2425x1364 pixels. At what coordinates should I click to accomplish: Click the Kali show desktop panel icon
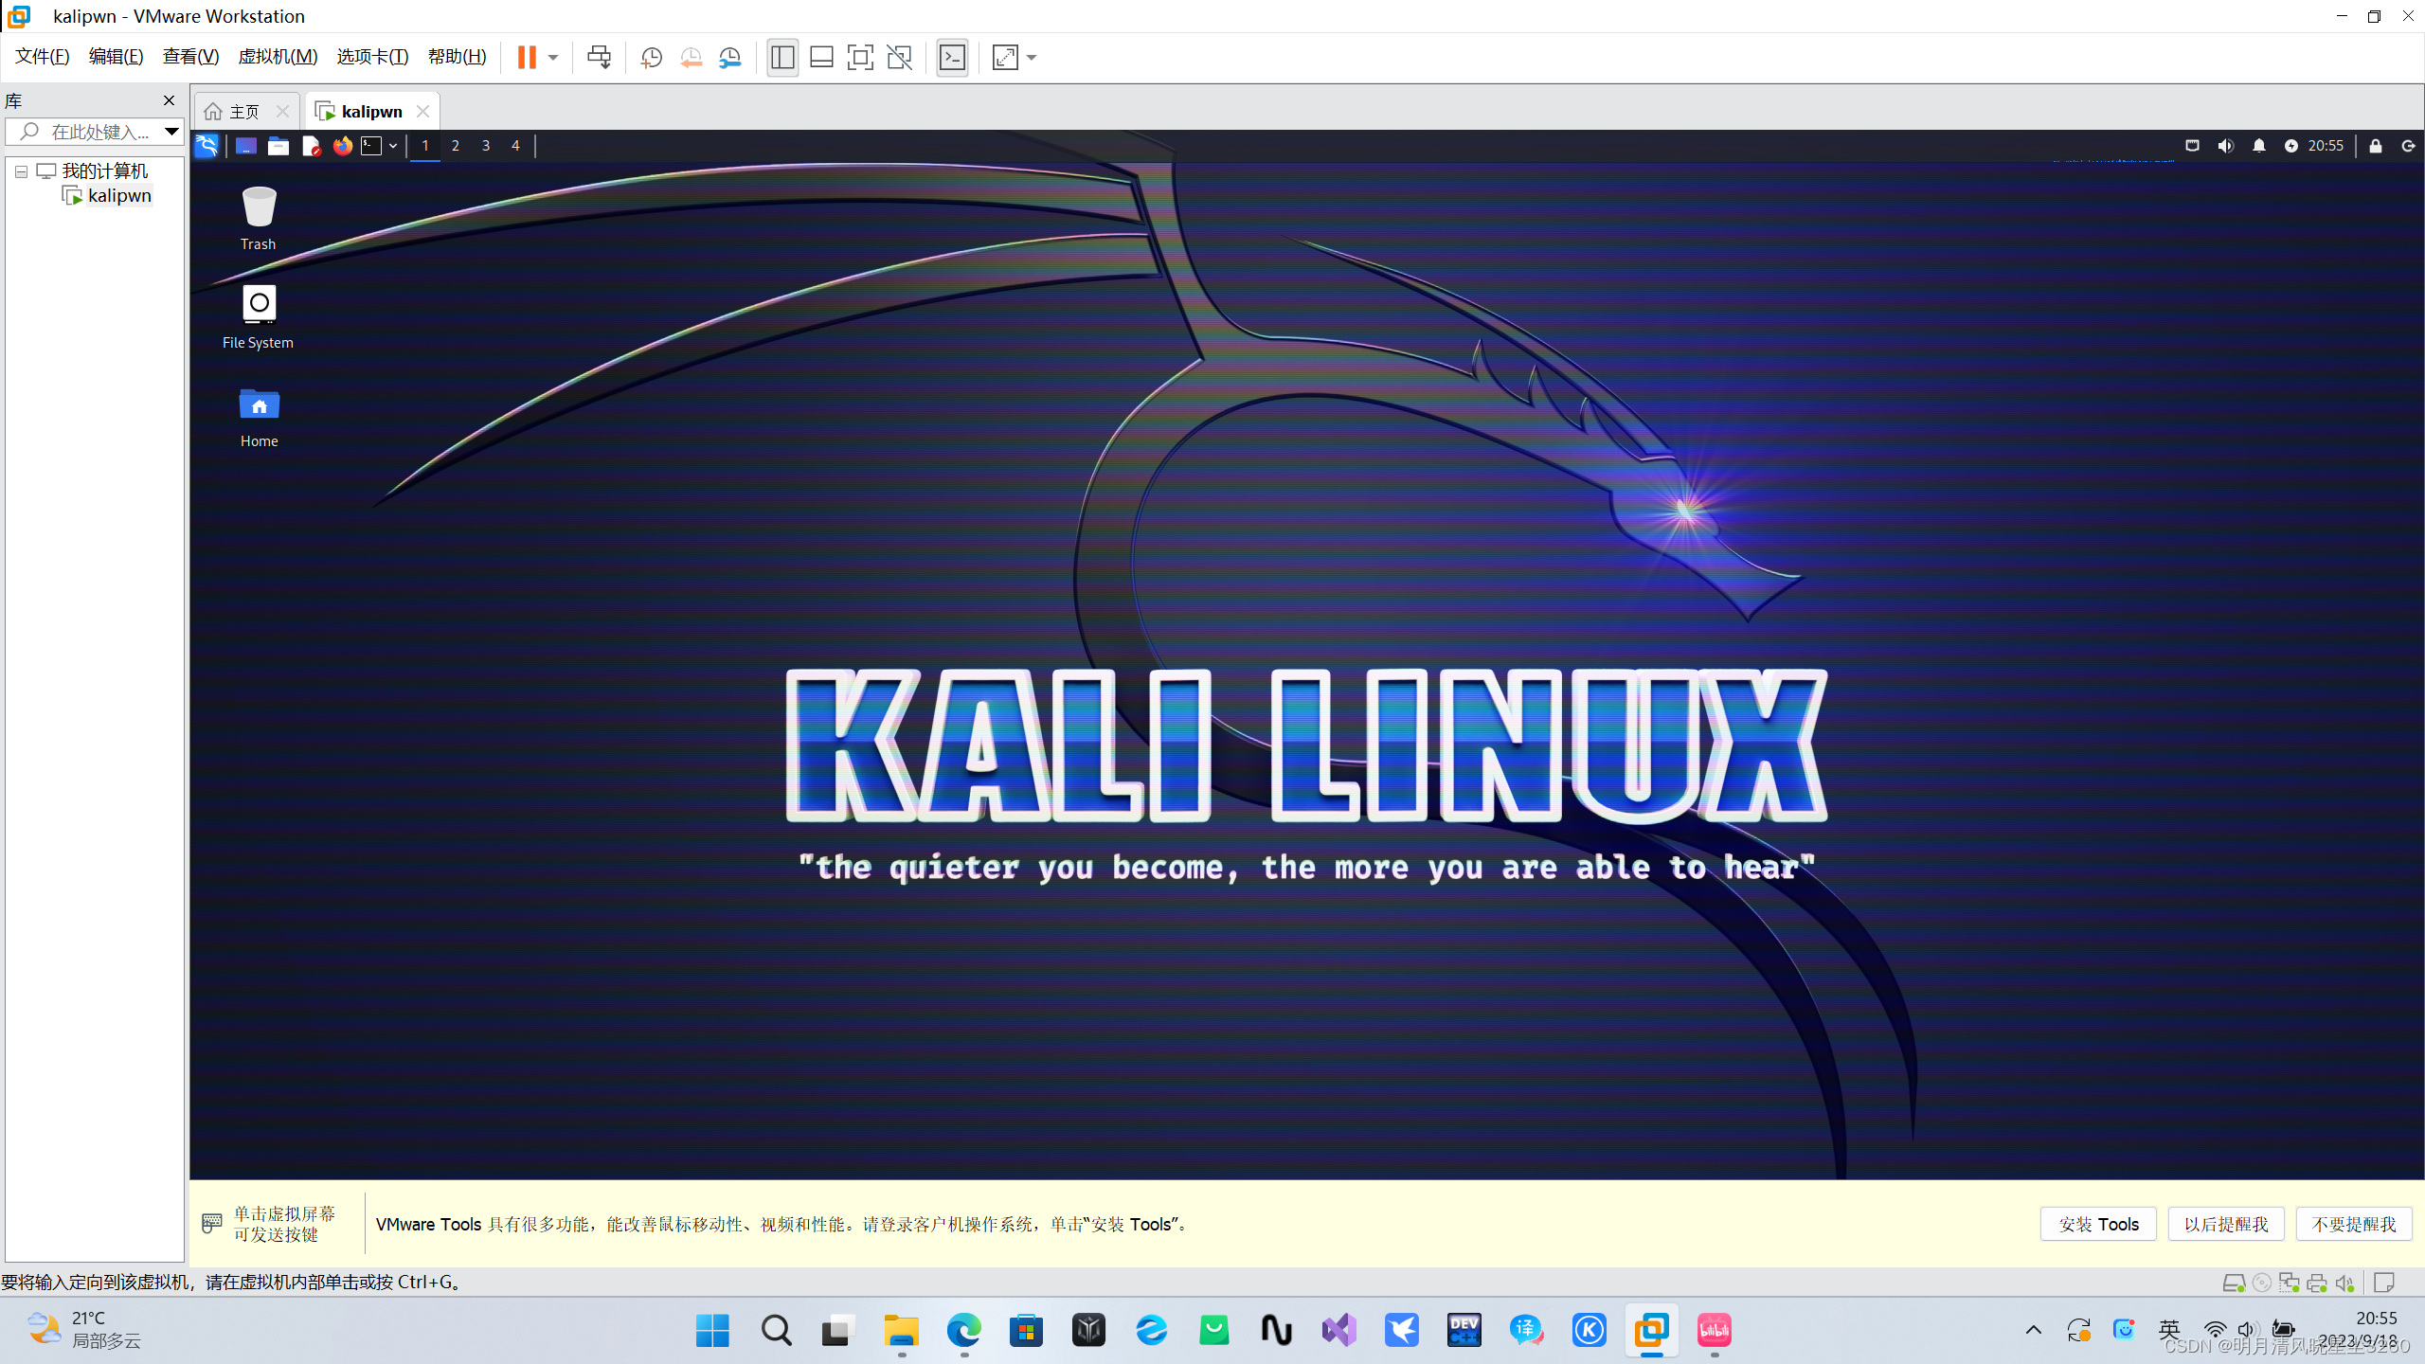[x=246, y=146]
